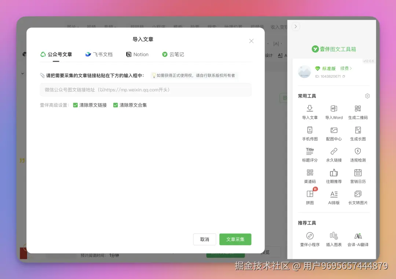Collapse the right sidebar panel
The image size is (396, 279).
coord(296,26)
